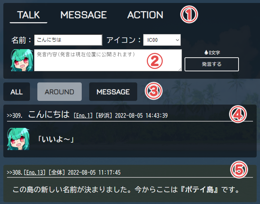Open the Eno. 13 profile link
This screenshot has width=260, height=204.
coord(34,173)
